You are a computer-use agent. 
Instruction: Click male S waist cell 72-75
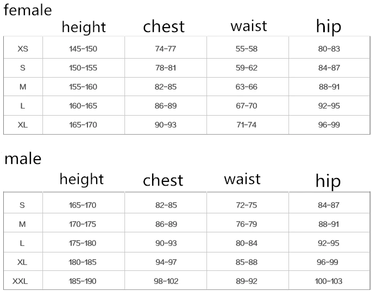pyautogui.click(x=246, y=205)
